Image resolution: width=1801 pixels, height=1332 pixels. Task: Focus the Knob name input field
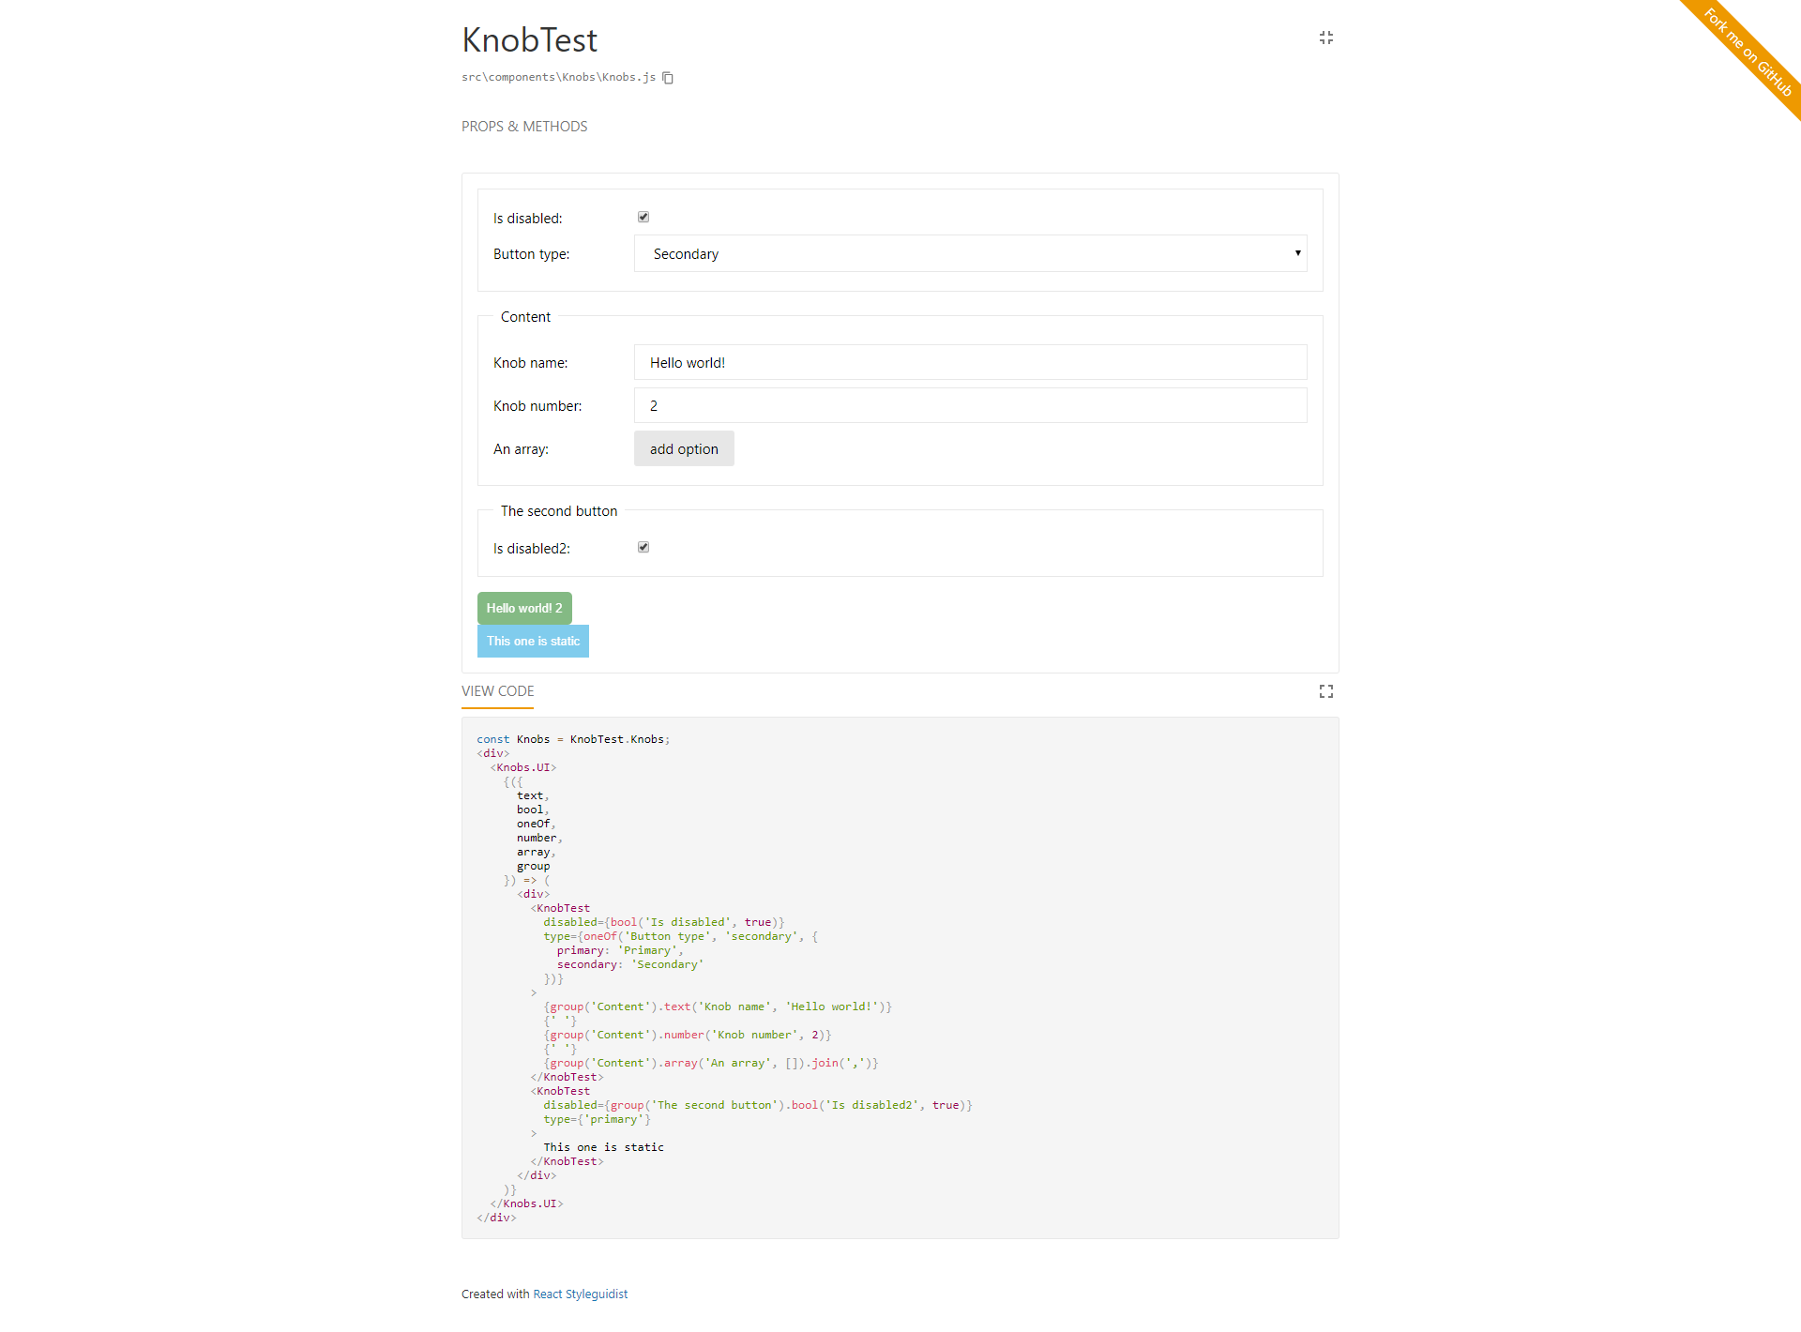point(971,362)
